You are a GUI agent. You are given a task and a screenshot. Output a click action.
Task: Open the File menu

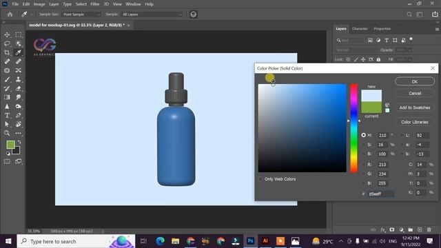tap(15, 4)
